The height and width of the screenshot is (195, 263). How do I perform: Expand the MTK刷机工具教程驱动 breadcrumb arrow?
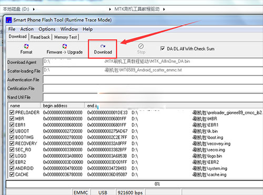[x=164, y=9]
